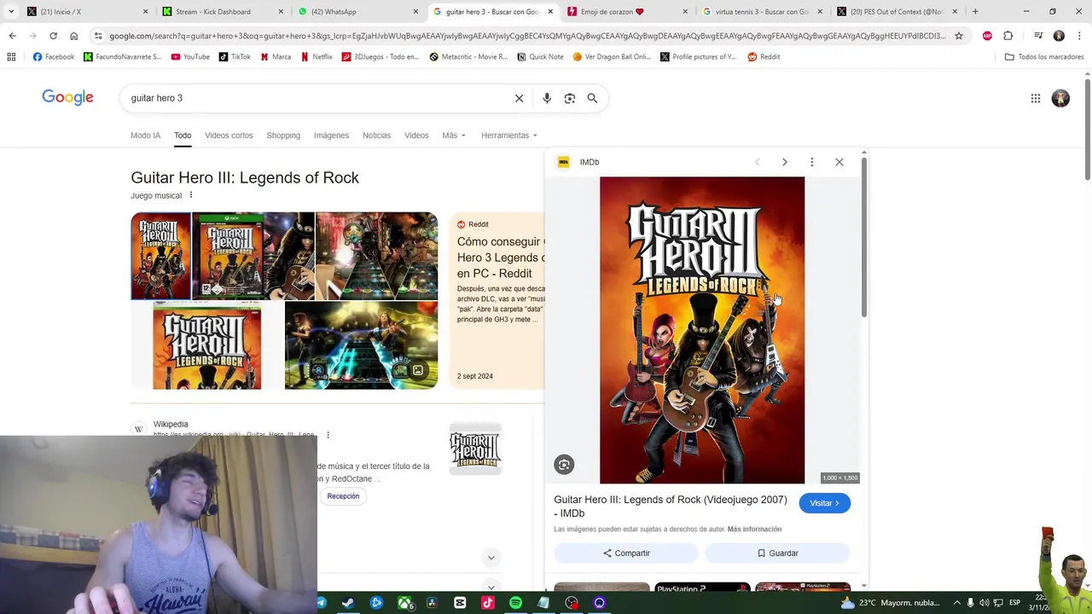Open the Google account profile picture

click(1060, 98)
